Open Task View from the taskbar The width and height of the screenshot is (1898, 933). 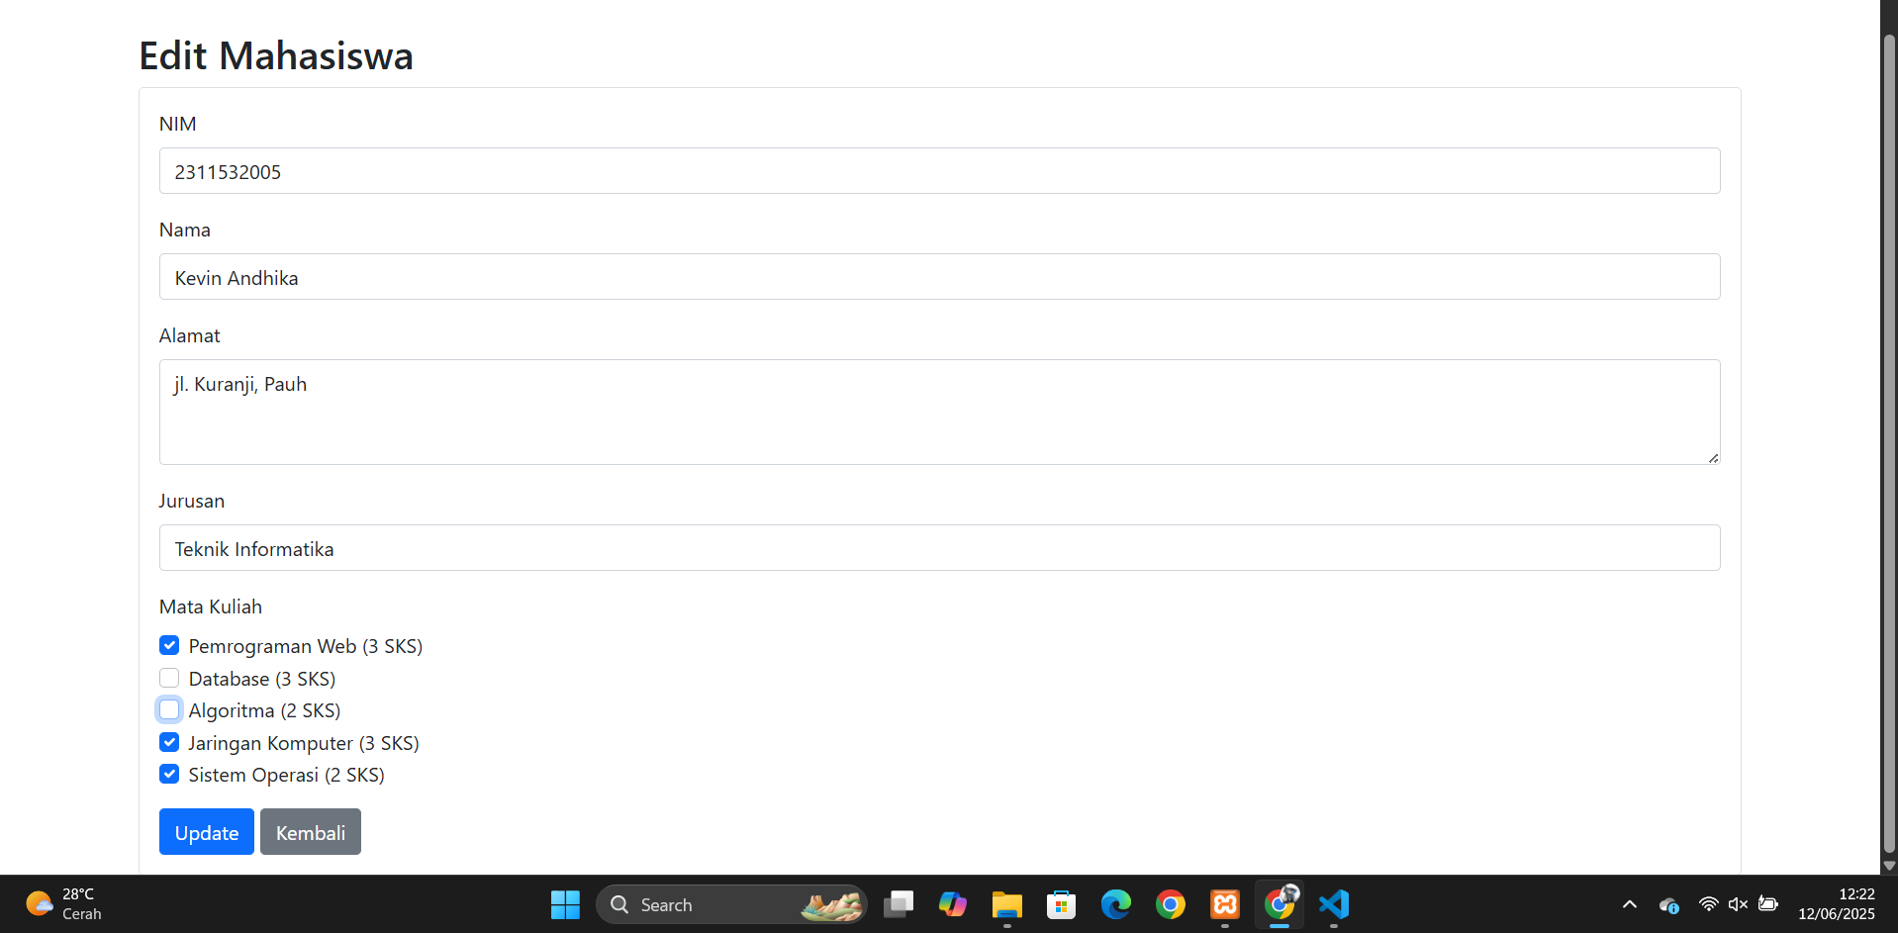pos(899,904)
